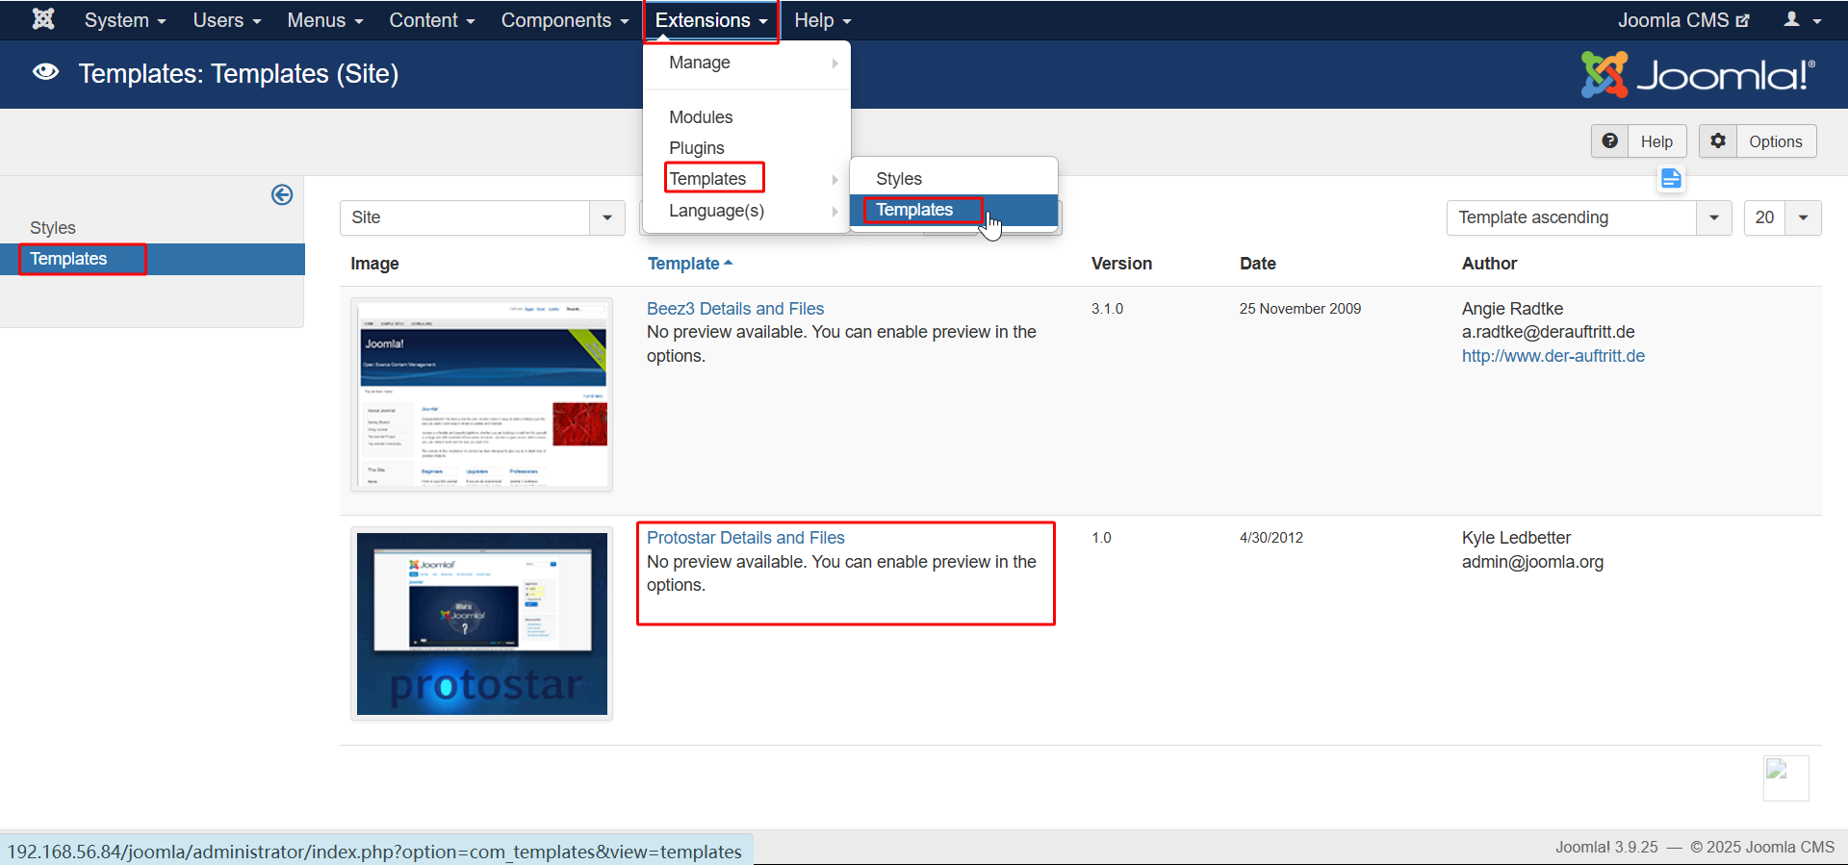The height and width of the screenshot is (865, 1848).
Task: Choose Modules from Extensions menu
Action: (701, 117)
